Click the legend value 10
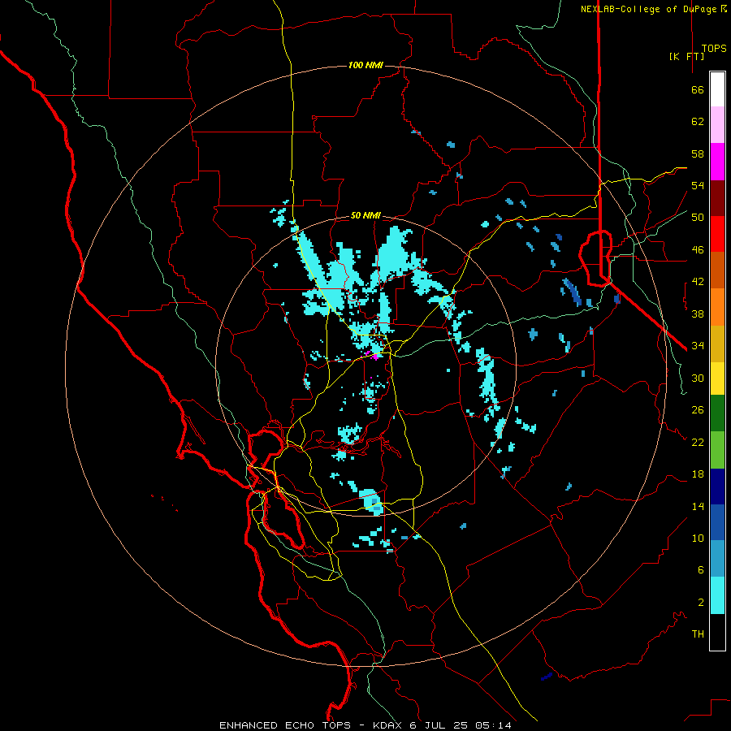 pyautogui.click(x=698, y=539)
